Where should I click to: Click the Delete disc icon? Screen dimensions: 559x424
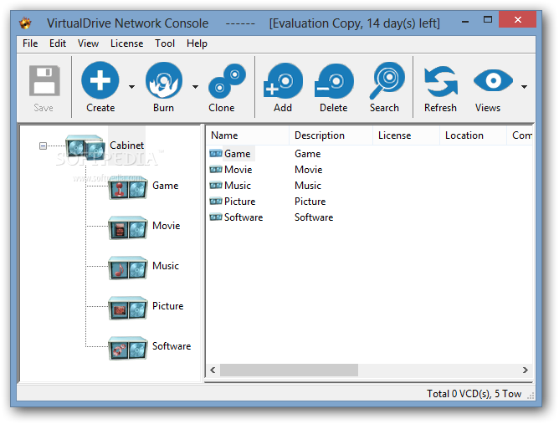coord(334,81)
